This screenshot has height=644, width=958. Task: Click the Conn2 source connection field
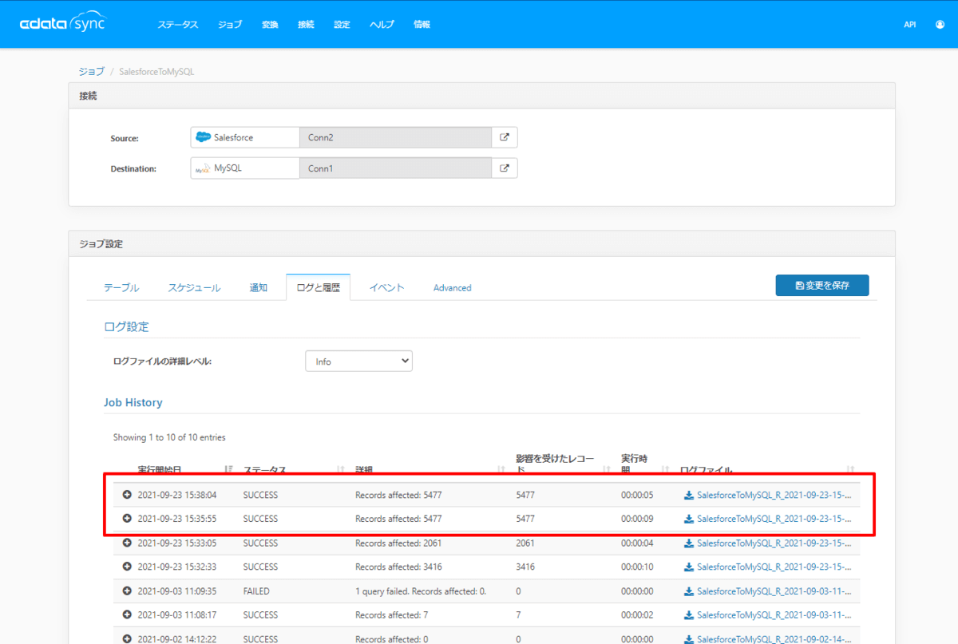coord(395,137)
